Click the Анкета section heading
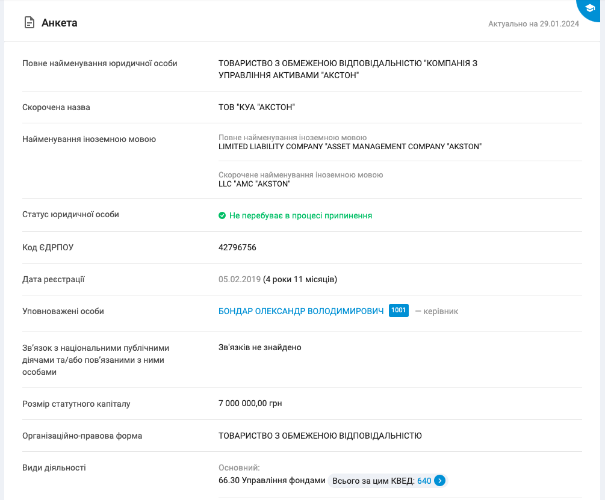Image resolution: width=605 pixels, height=500 pixels. pos(59,23)
